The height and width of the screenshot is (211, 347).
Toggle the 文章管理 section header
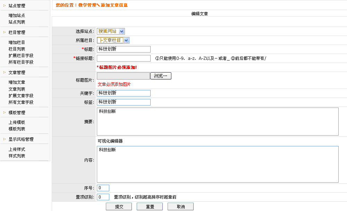[17, 73]
